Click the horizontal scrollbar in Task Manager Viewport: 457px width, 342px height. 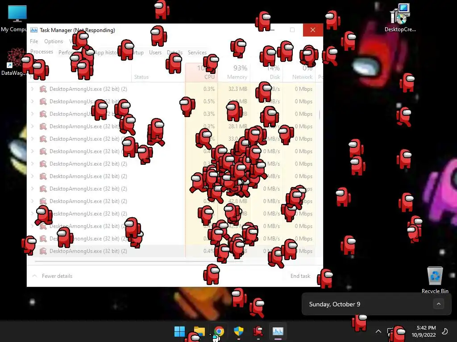(138, 261)
